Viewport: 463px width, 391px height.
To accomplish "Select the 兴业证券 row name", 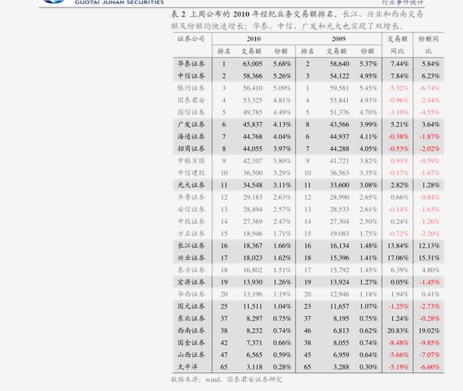I will click(191, 258).
